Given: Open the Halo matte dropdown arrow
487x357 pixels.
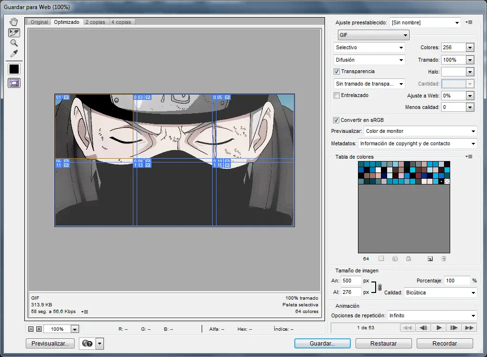Looking at the screenshot, I should [x=470, y=72].
